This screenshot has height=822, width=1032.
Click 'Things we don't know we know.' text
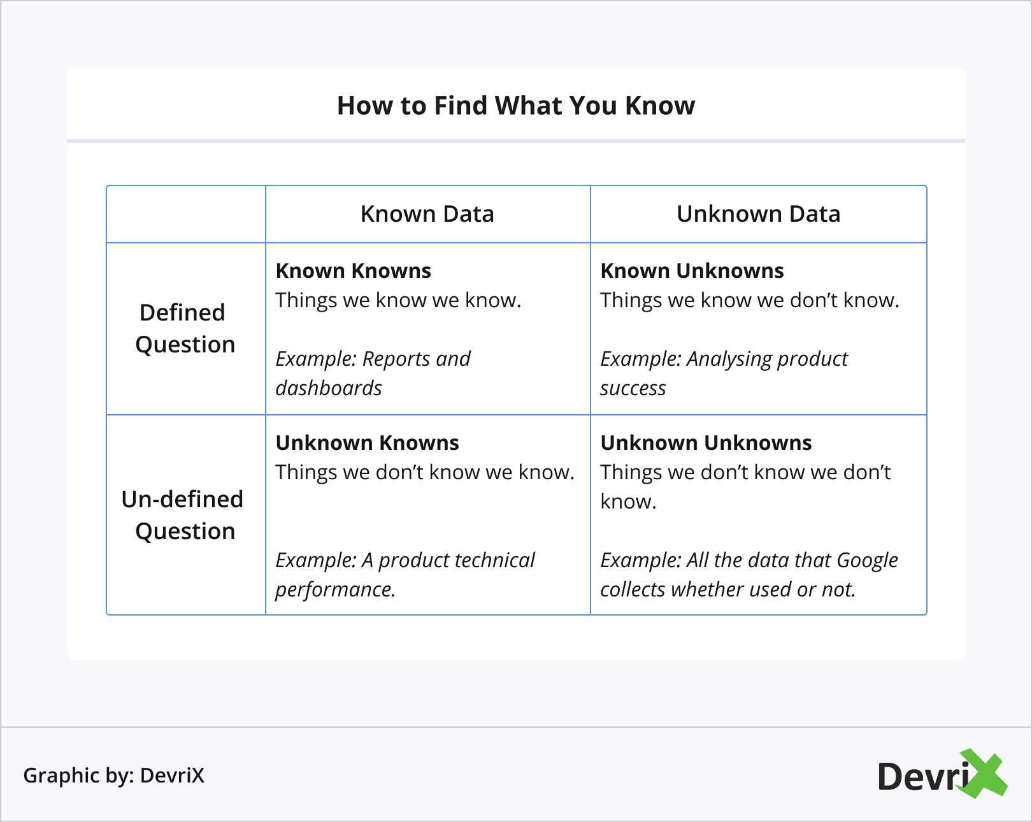coord(425,472)
